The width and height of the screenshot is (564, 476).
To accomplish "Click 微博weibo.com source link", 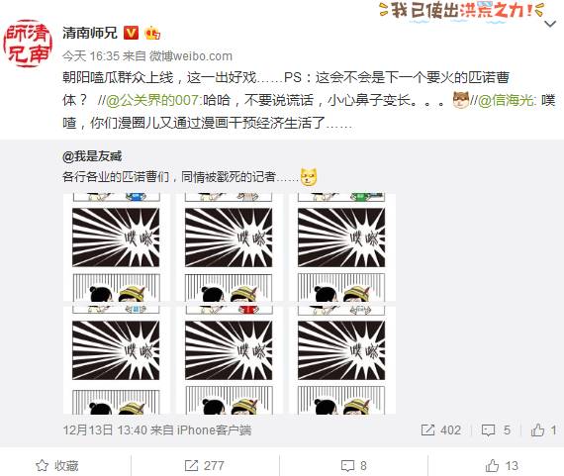I will [191, 55].
